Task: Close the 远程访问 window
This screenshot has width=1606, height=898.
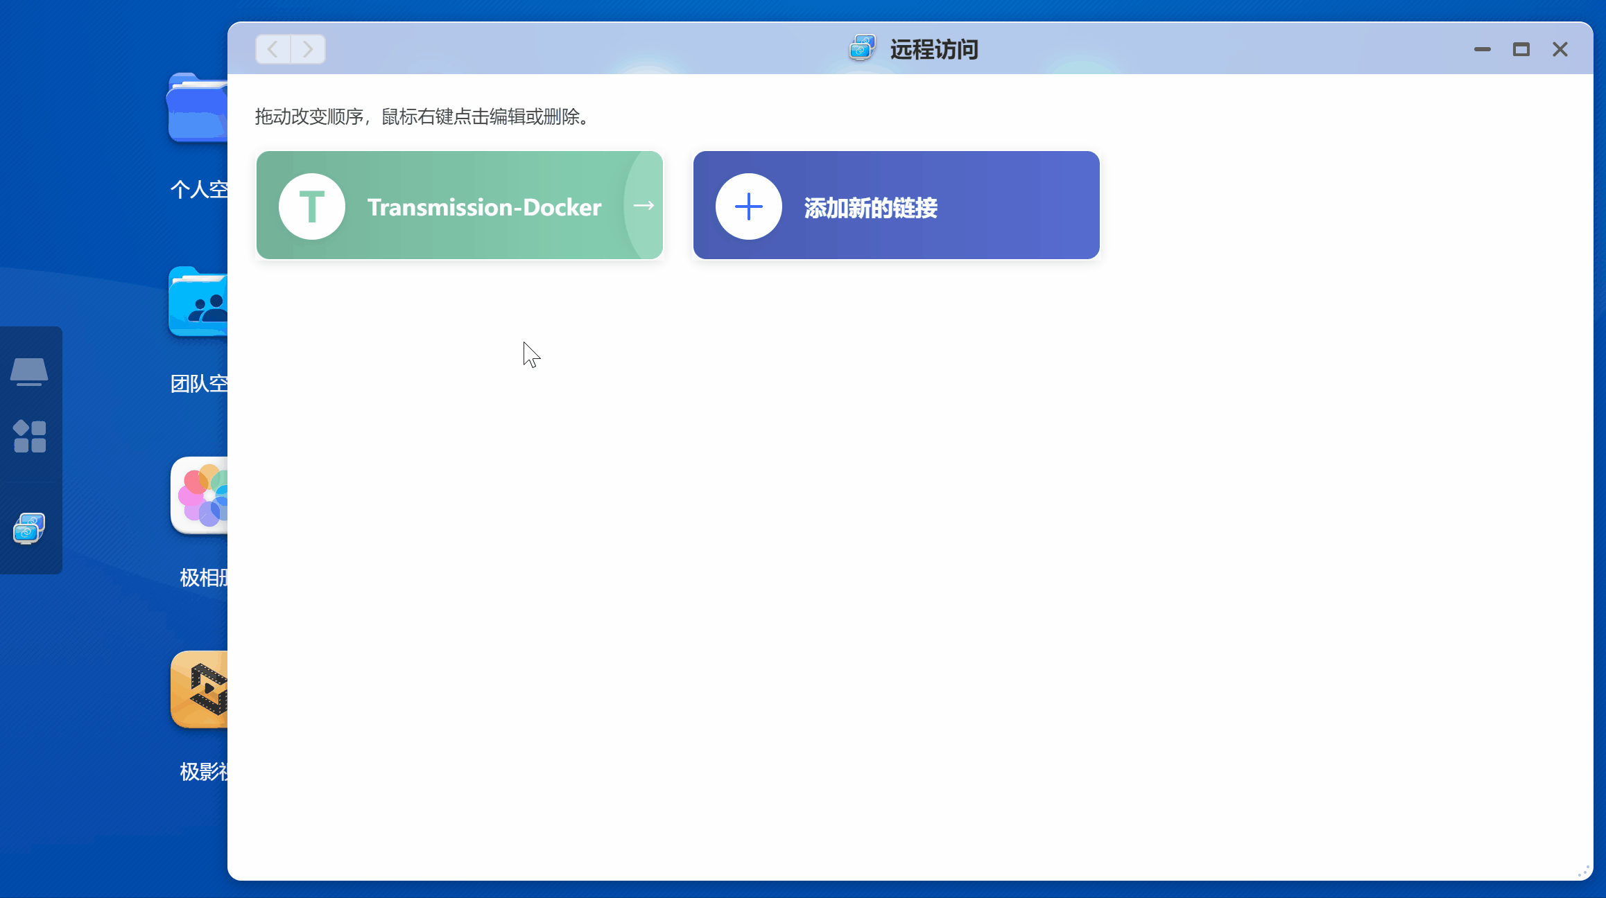Action: [x=1560, y=49]
